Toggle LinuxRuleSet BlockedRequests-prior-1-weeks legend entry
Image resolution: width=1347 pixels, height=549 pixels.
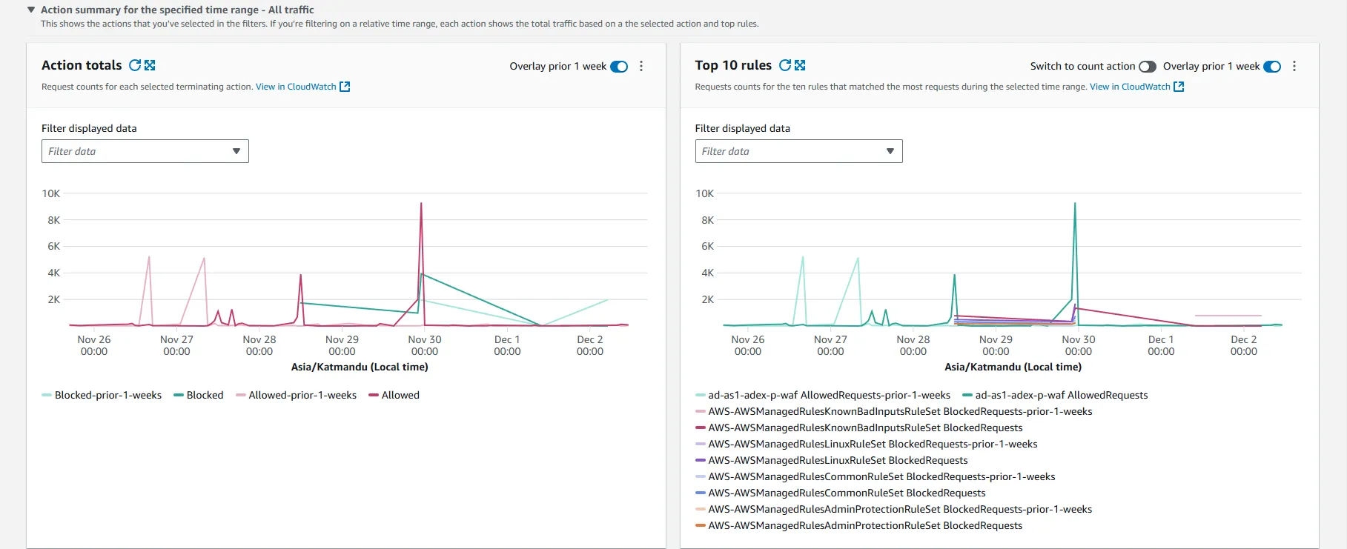point(867,444)
